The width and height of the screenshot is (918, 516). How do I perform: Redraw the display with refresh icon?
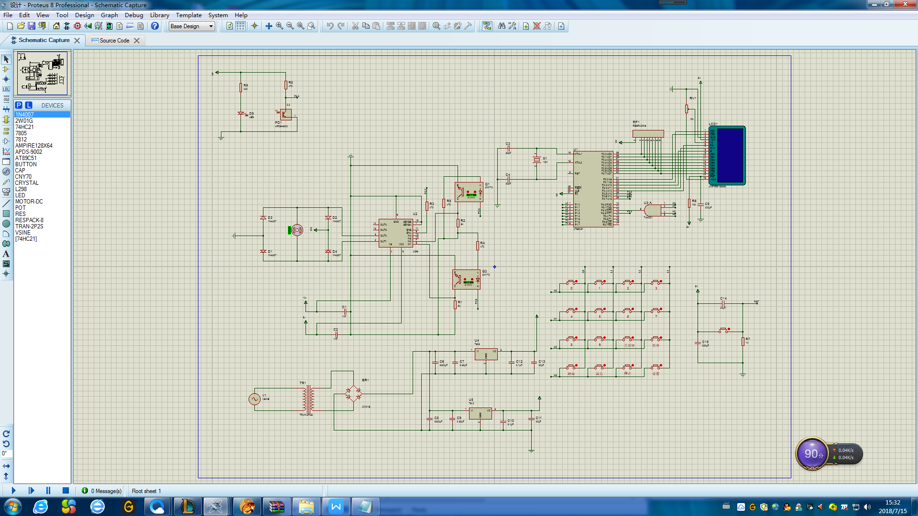(x=230, y=26)
